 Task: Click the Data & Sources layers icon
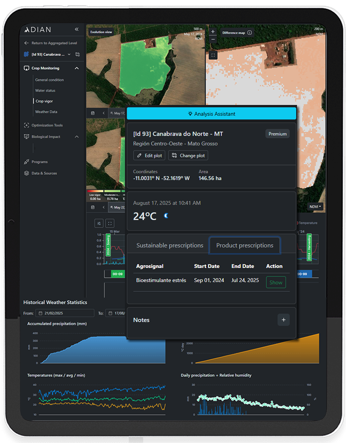[x=26, y=173]
